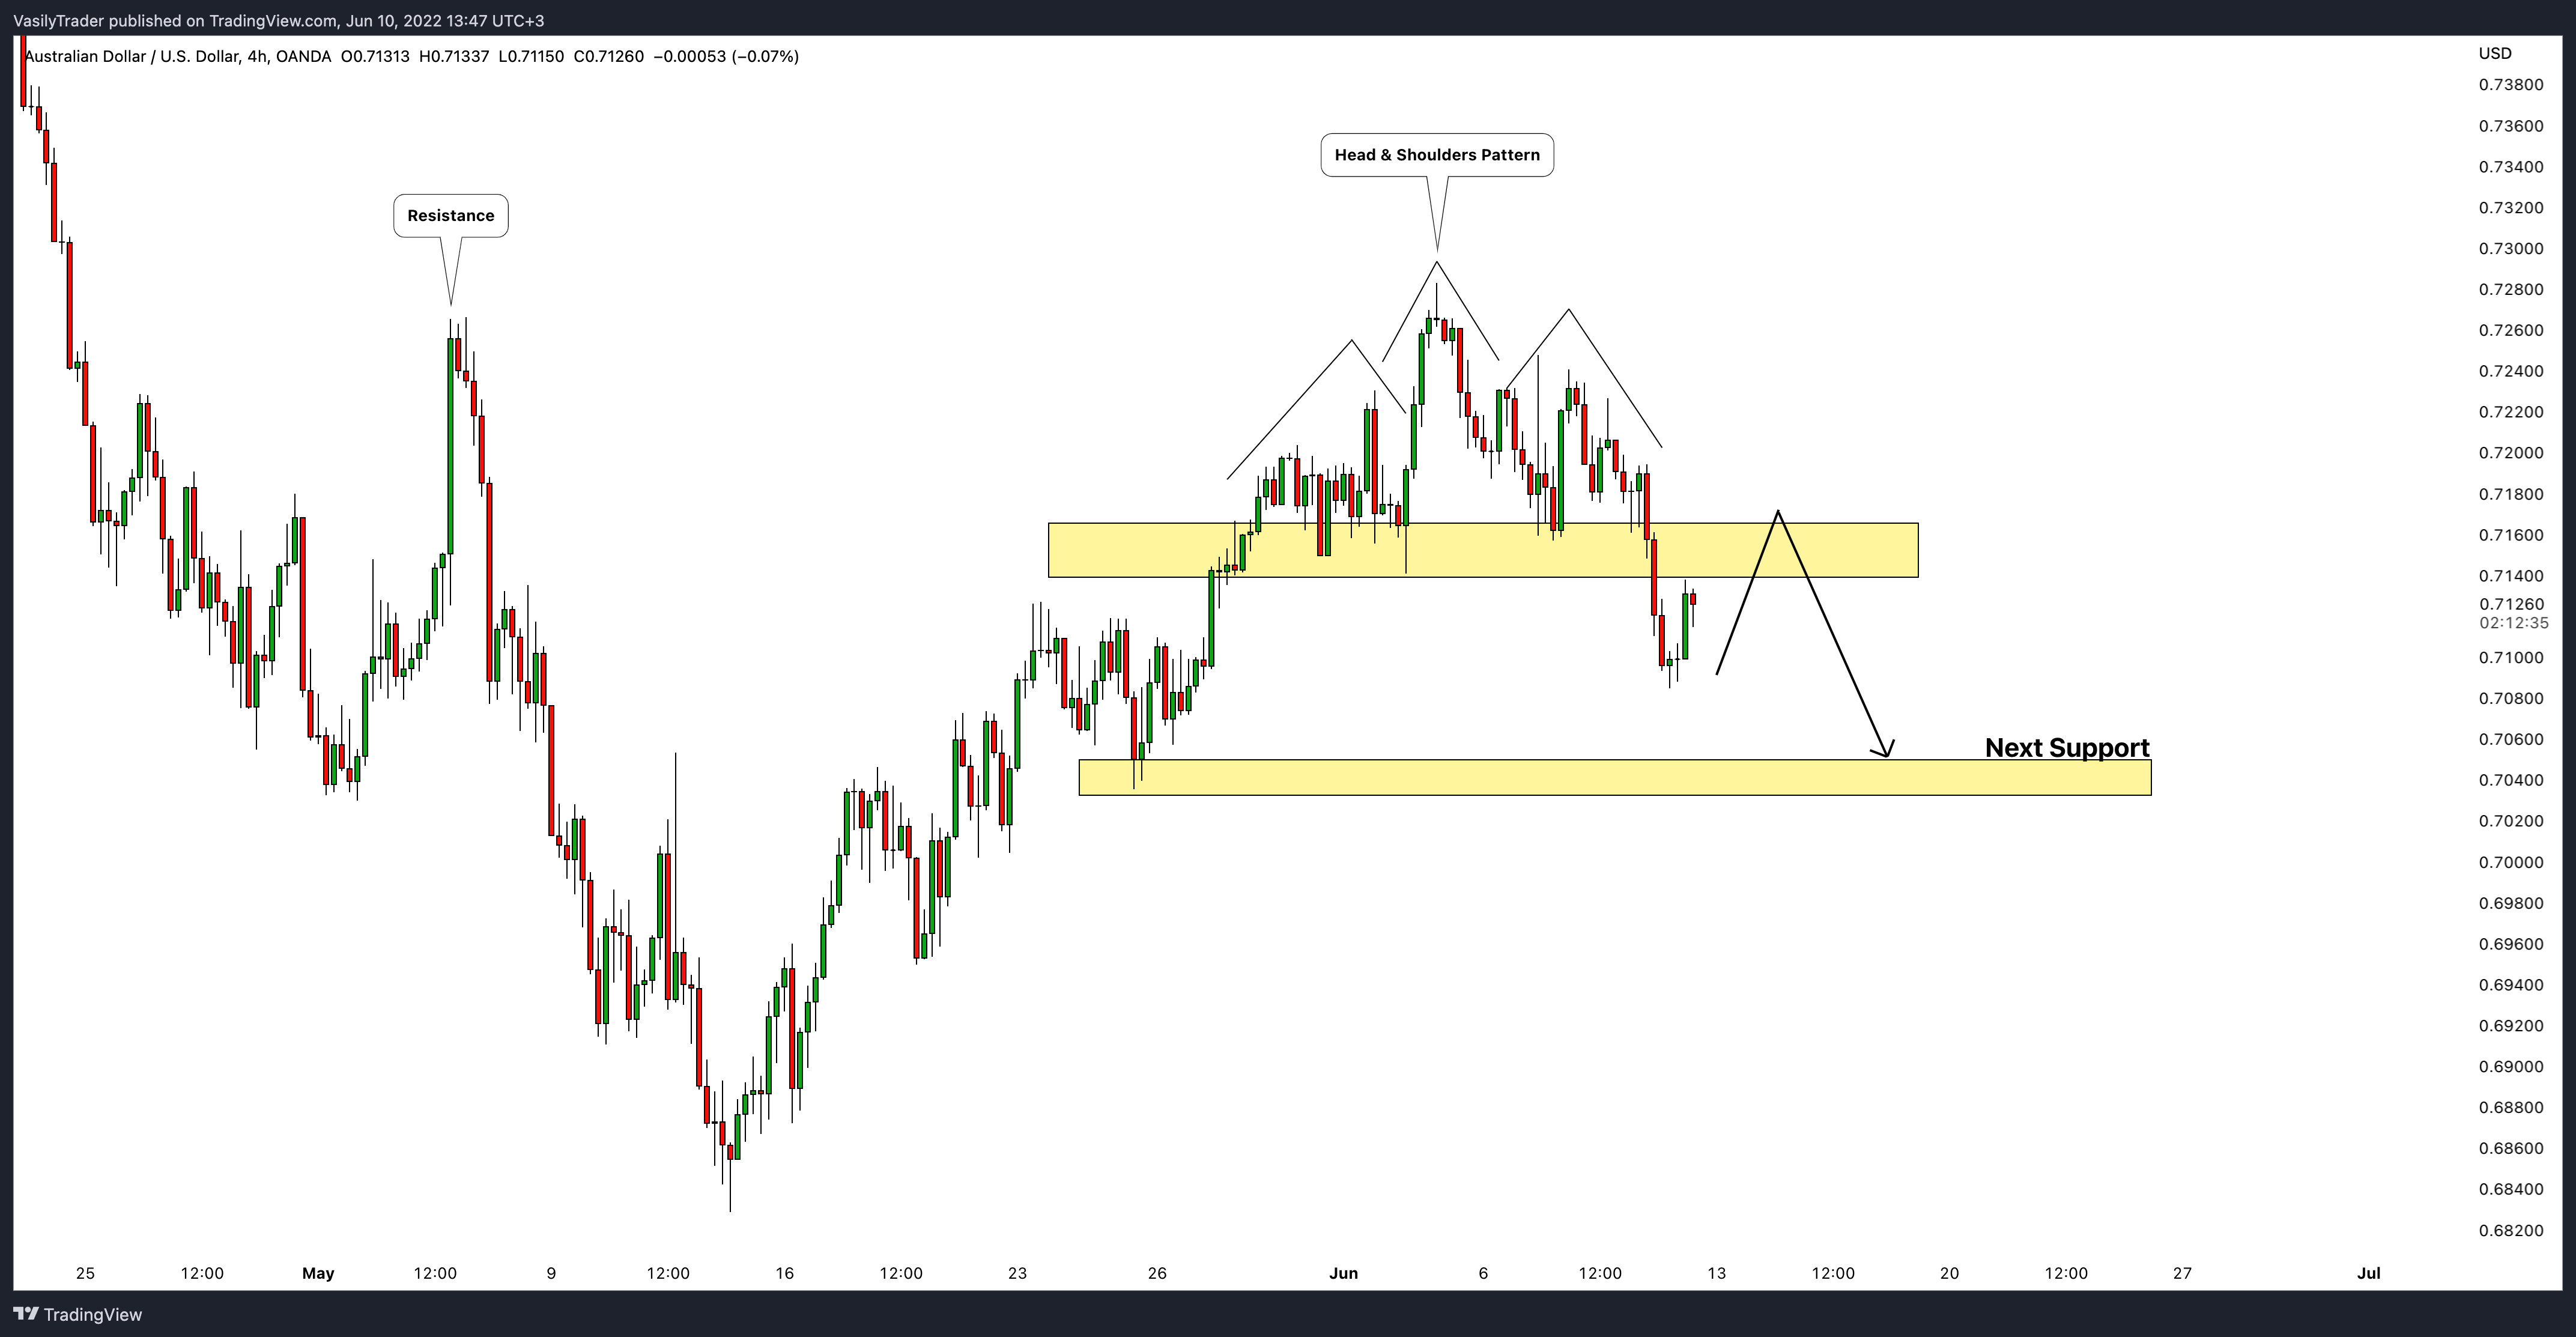This screenshot has height=1337, width=2576.
Task: Click the 0.71400 price axis label
Action: pyautogui.click(x=2511, y=576)
